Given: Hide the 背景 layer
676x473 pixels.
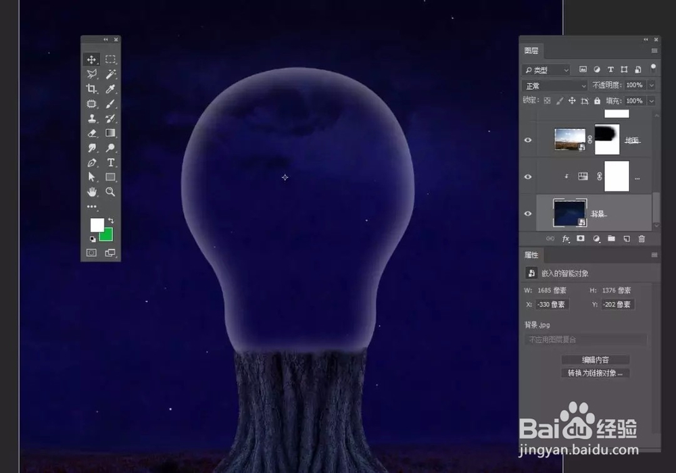Looking at the screenshot, I should [528, 214].
